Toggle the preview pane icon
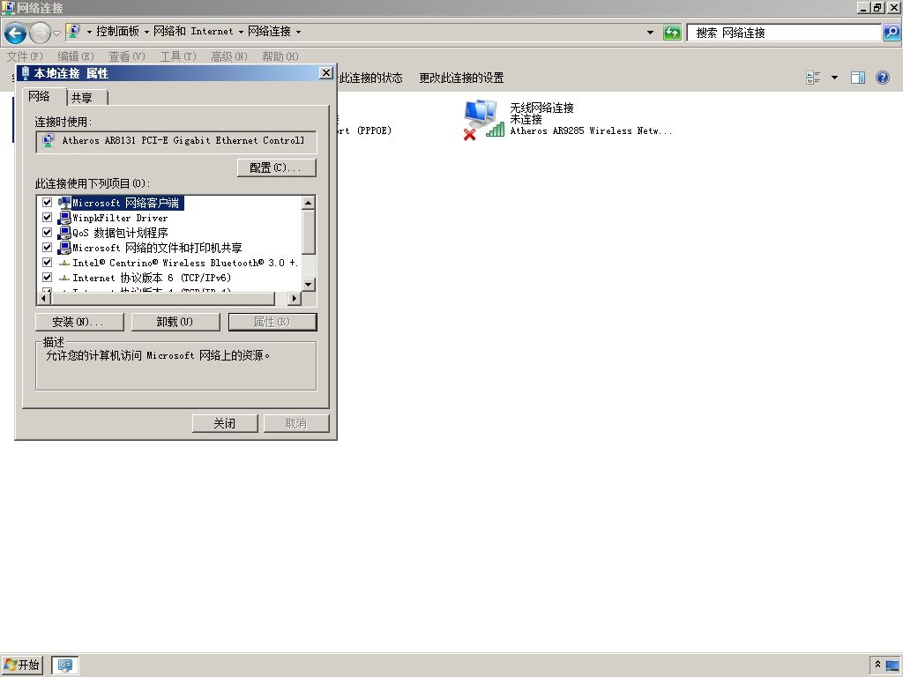This screenshot has height=677, width=903. point(858,78)
